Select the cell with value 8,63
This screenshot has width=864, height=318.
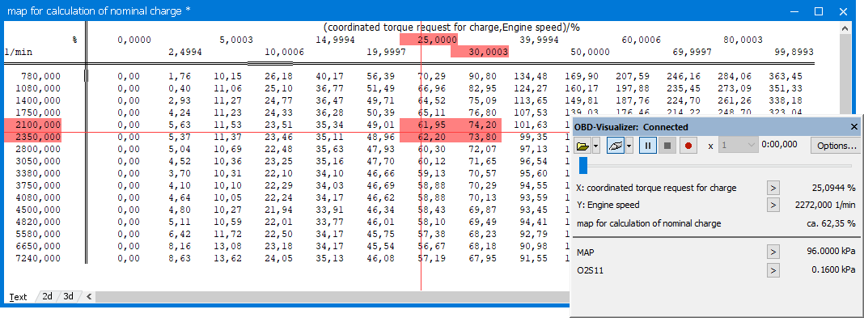pyautogui.click(x=179, y=258)
